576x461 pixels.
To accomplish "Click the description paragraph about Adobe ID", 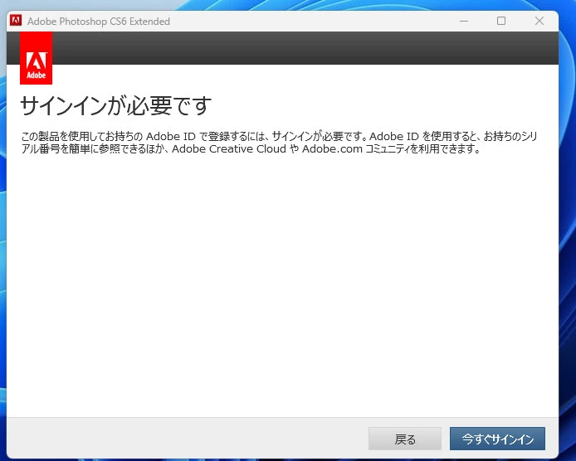I will point(279,143).
